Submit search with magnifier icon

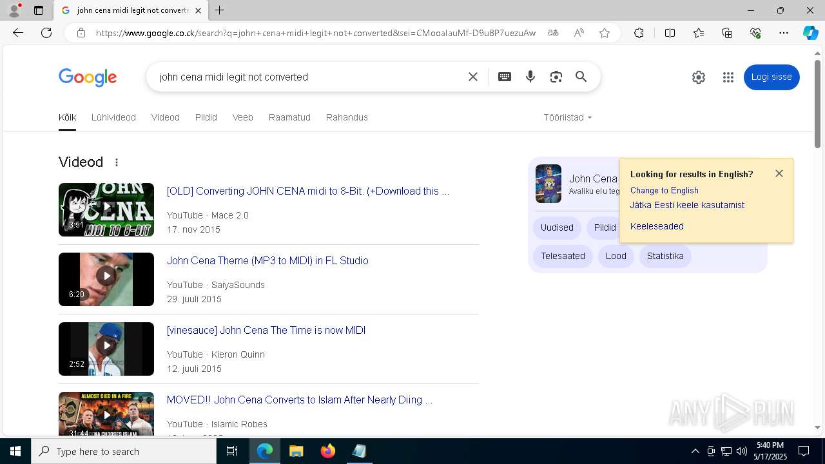coord(581,77)
